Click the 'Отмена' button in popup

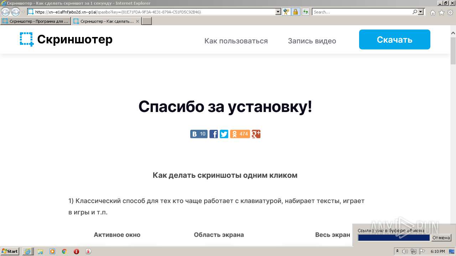441,238
